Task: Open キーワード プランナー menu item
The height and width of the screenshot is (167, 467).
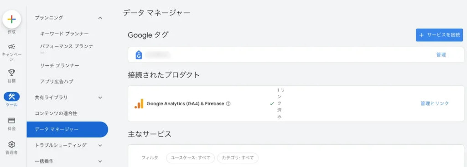Action: coord(64,34)
